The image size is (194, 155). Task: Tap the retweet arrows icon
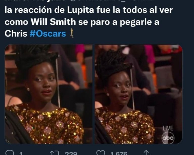pos(55,153)
